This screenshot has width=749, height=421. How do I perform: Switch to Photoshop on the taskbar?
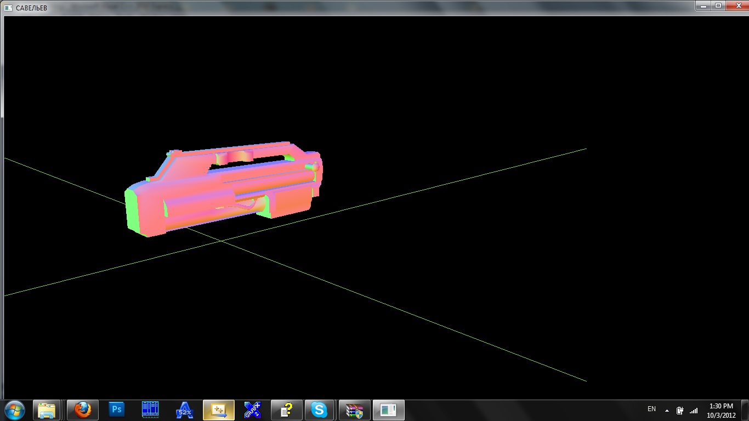pyautogui.click(x=116, y=410)
